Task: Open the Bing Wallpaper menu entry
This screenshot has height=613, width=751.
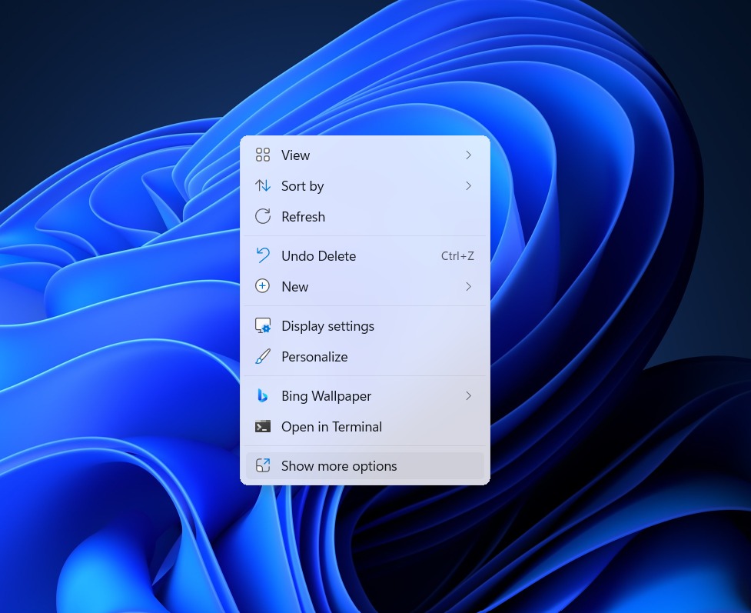Action: pos(365,395)
